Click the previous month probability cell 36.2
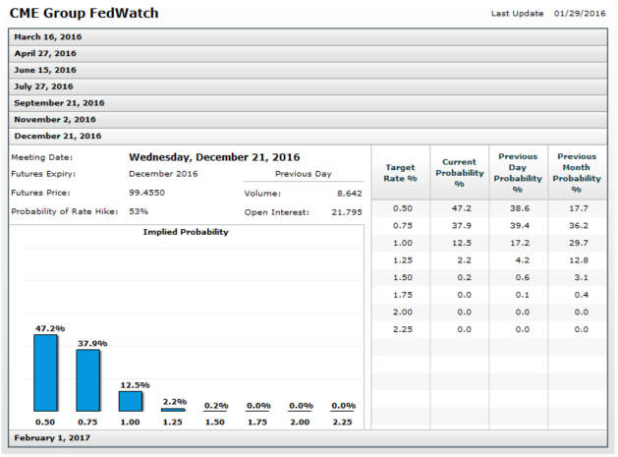The image size is (618, 457). [x=579, y=226]
